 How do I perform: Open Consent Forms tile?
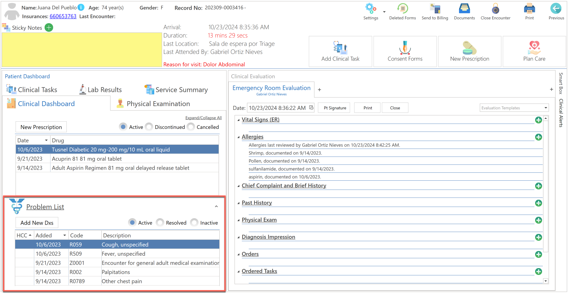point(405,51)
